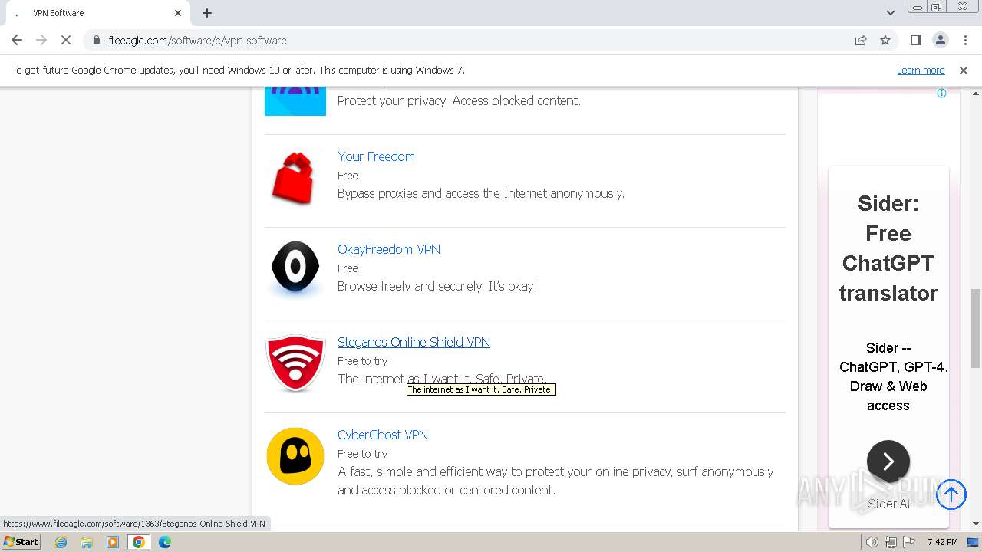
Task: Go back to the previous page
Action: [x=17, y=40]
